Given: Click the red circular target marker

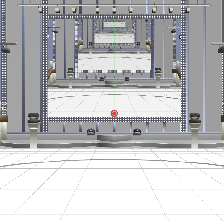Looking at the screenshot, I should pyautogui.click(x=114, y=114).
